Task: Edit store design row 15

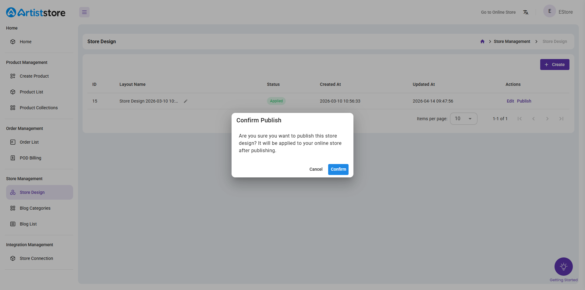Action: pos(510,101)
